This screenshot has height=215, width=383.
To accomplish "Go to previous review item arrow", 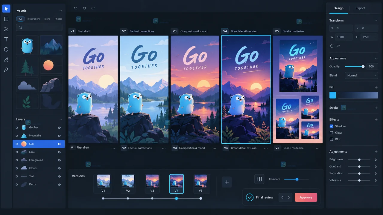I will click(x=282, y=197).
